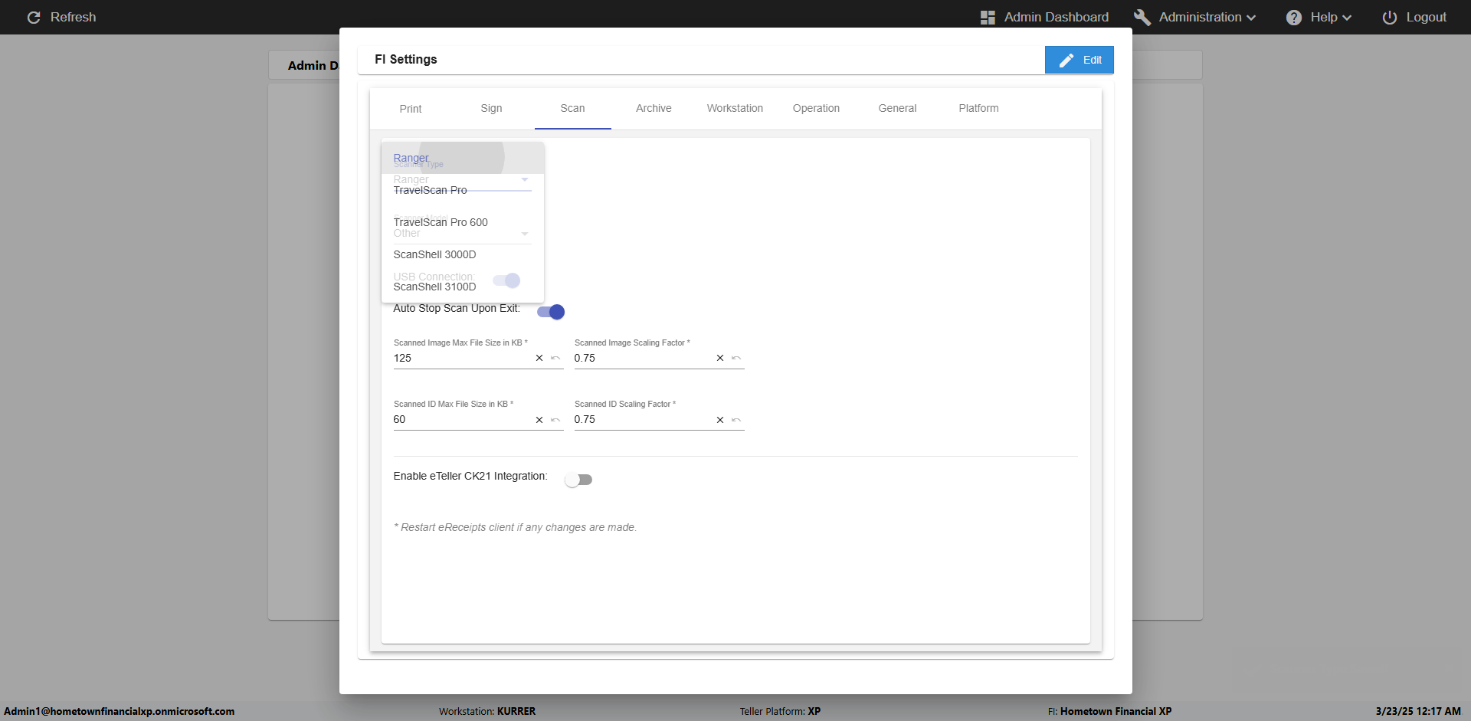Clear the Scanned ID Scaling Factor value
Viewport: 1471px width, 721px height.
720,420
